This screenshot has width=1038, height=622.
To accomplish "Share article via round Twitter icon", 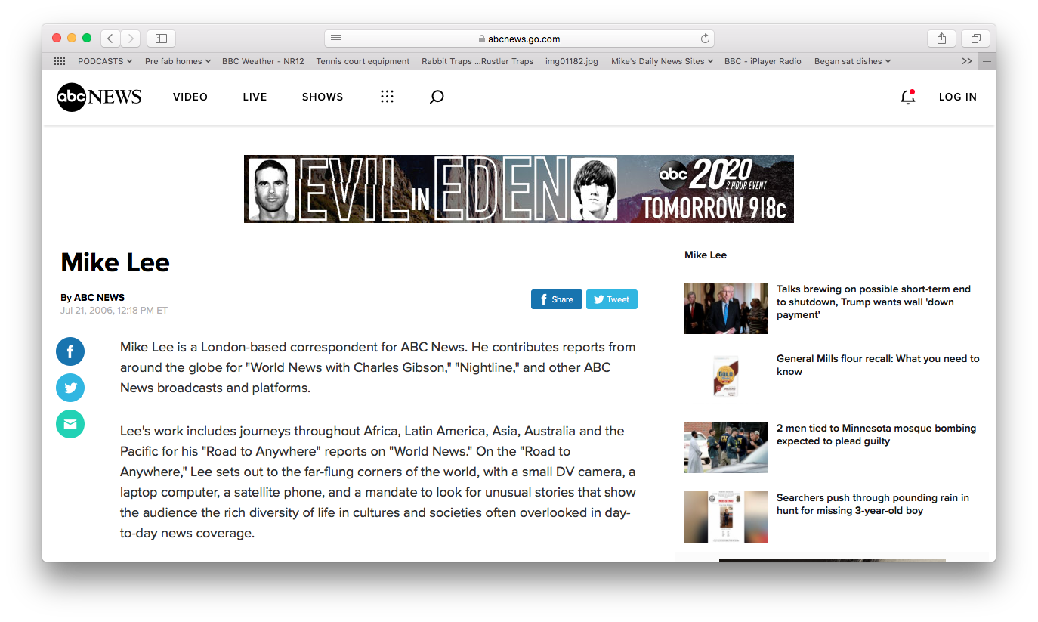I will [x=70, y=388].
